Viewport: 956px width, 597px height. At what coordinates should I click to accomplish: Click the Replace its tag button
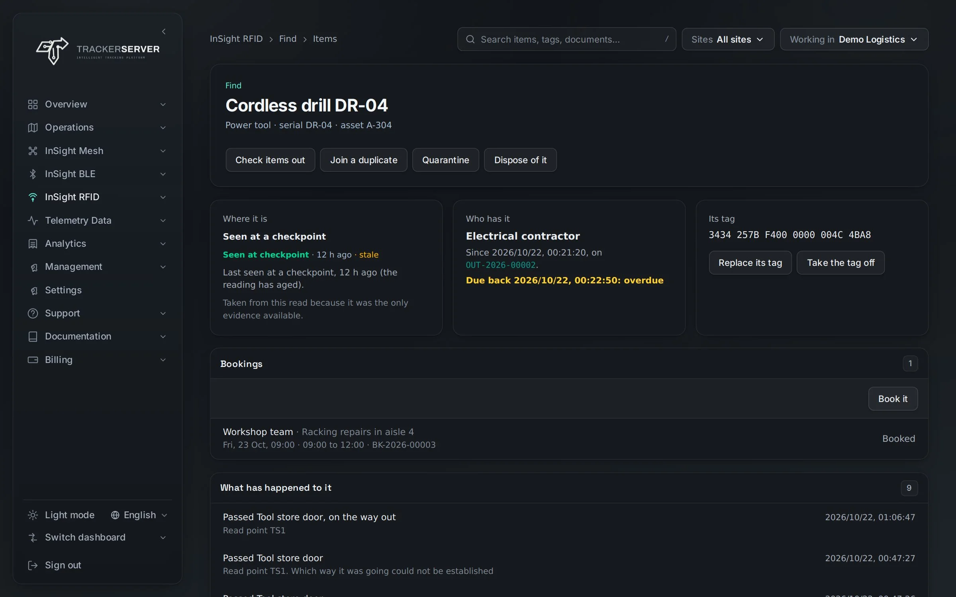pos(750,263)
